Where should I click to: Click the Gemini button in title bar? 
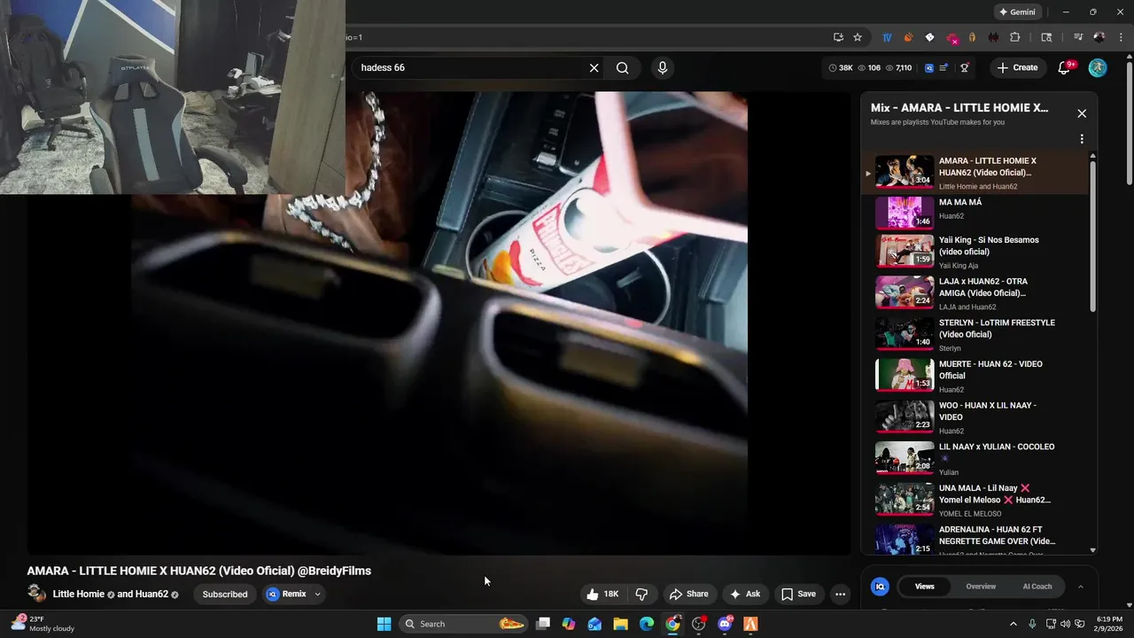[x=1017, y=12]
